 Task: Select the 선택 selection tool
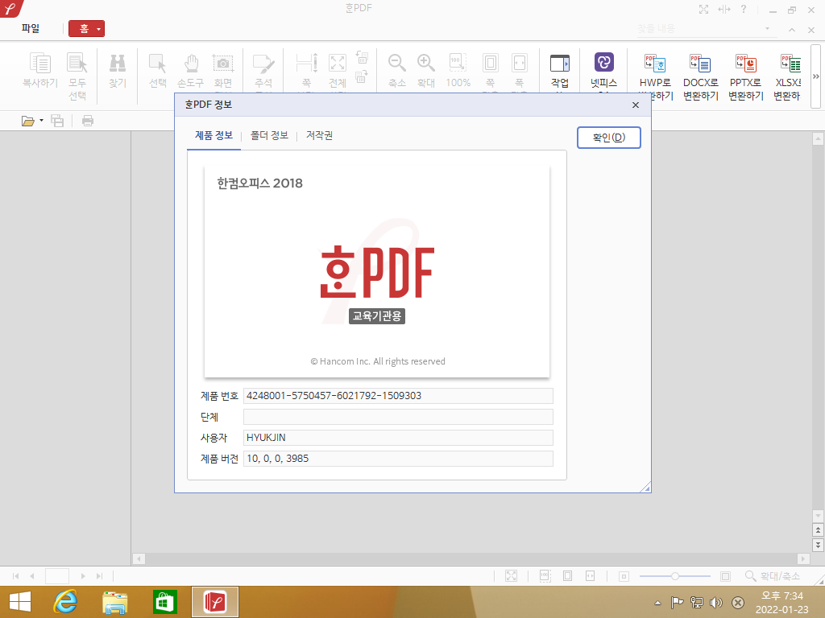pyautogui.click(x=157, y=63)
